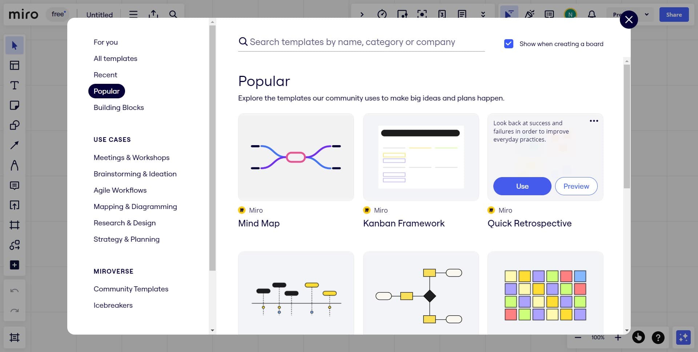
Task: Select the Frame tool in the sidebar
Action: point(14,225)
